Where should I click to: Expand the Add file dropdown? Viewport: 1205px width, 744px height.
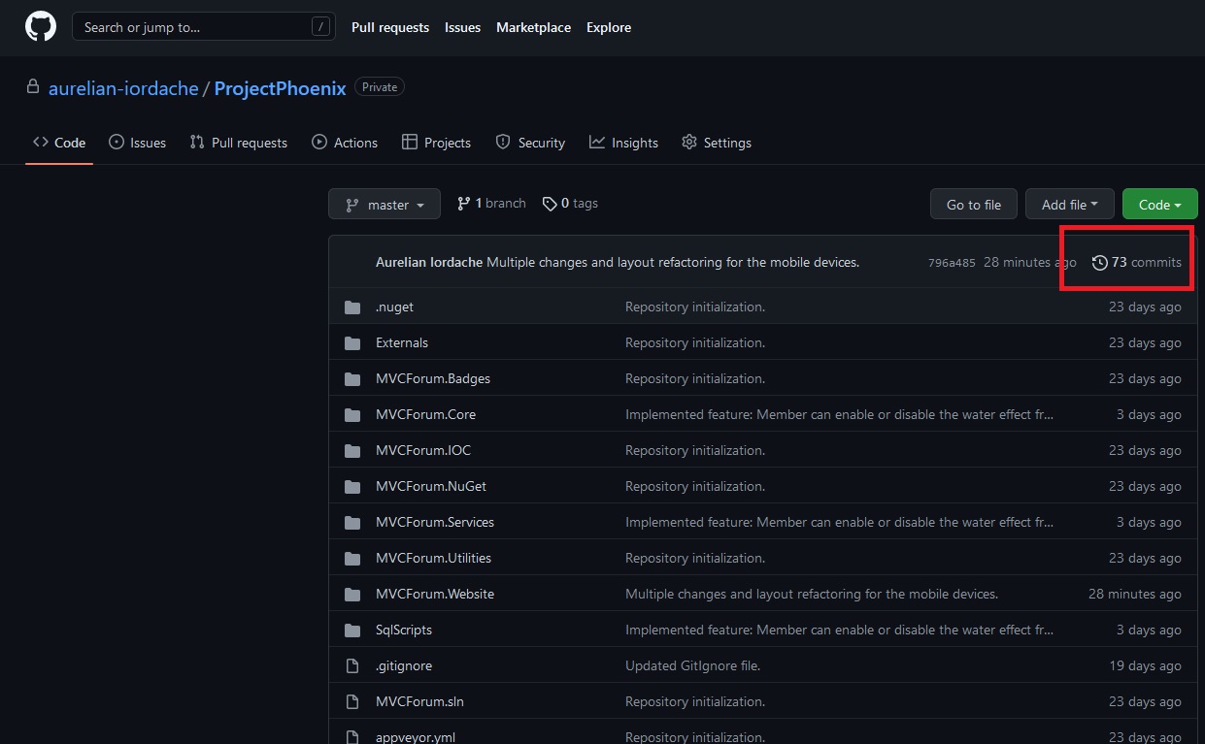(x=1069, y=205)
